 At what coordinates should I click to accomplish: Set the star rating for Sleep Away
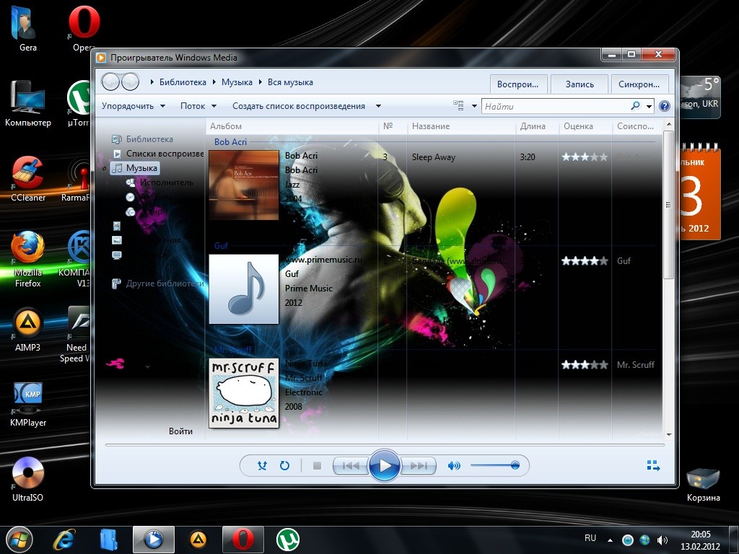point(585,157)
